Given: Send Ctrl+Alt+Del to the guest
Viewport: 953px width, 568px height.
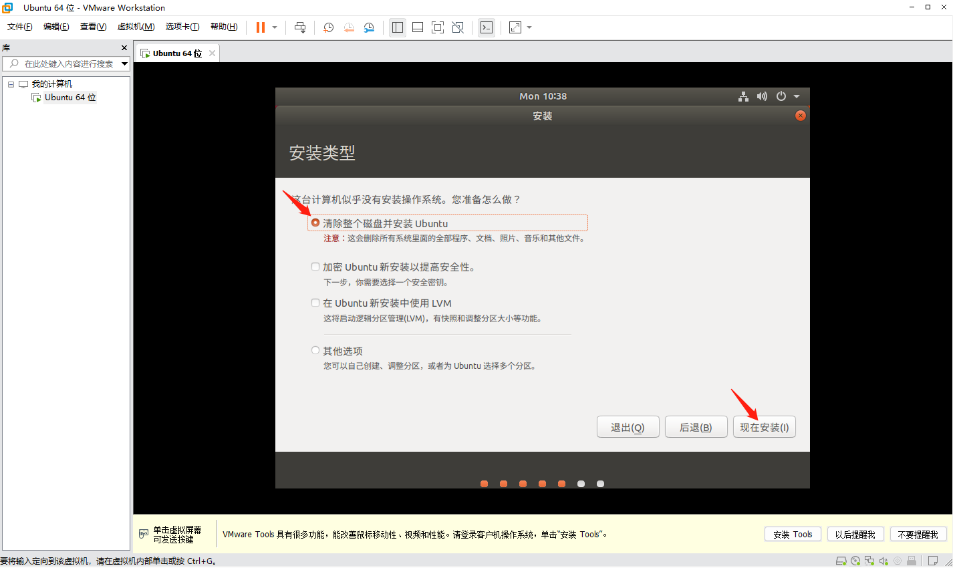Looking at the screenshot, I should pos(300,27).
